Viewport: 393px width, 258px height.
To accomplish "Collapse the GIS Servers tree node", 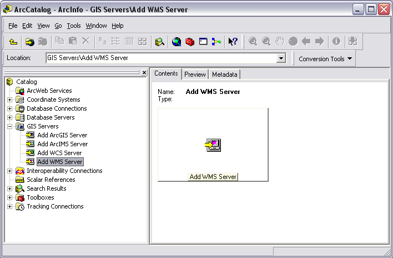I will 9,126.
